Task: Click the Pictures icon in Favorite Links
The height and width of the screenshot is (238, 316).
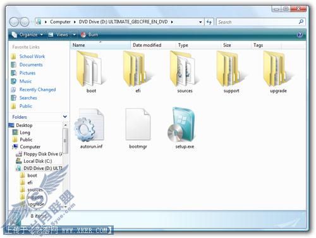Action: [13, 73]
